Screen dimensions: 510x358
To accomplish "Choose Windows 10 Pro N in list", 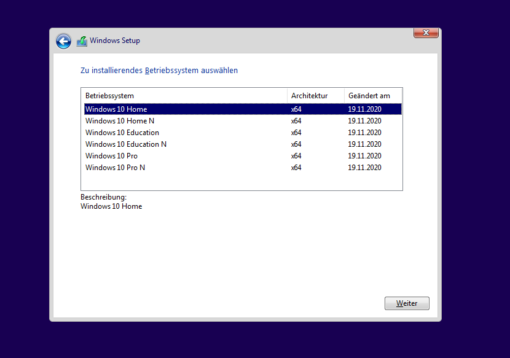I will [x=243, y=168].
